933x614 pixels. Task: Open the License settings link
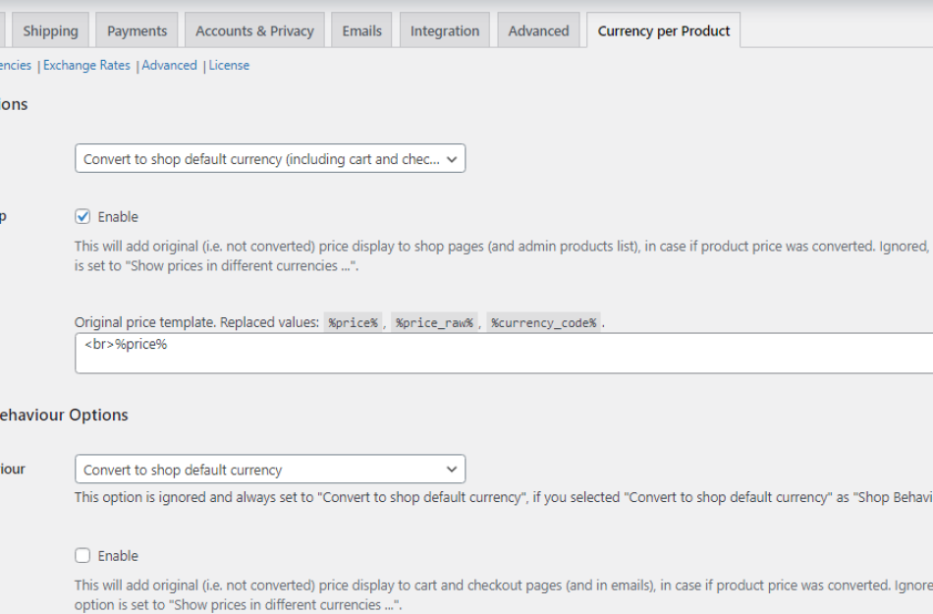(229, 65)
